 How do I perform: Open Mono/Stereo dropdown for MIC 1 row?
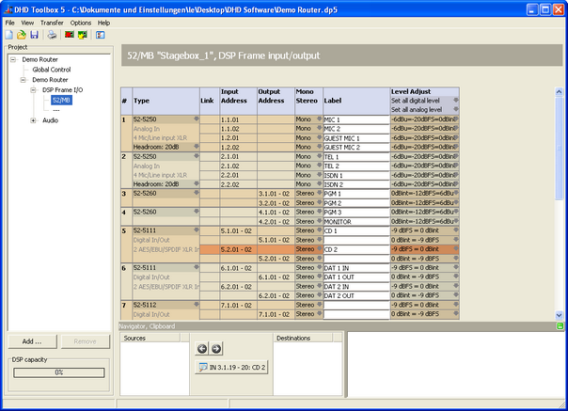[318, 119]
